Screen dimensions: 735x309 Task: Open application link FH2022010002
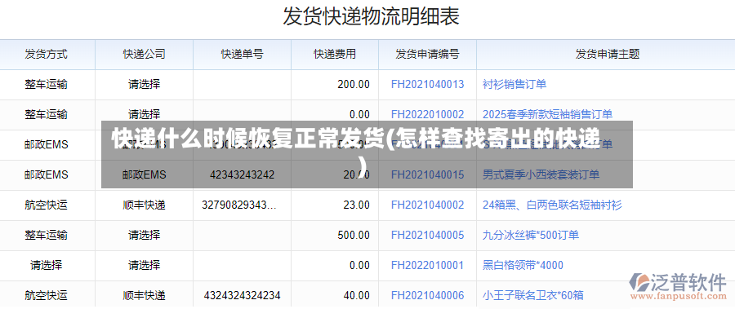point(427,114)
